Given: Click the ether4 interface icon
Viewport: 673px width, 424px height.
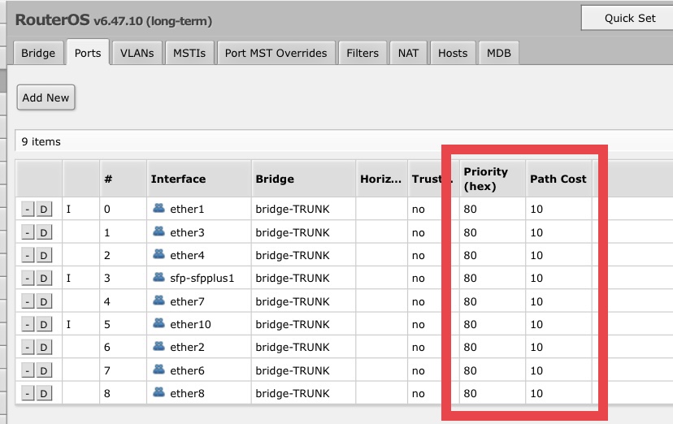Looking at the screenshot, I should coord(158,254).
